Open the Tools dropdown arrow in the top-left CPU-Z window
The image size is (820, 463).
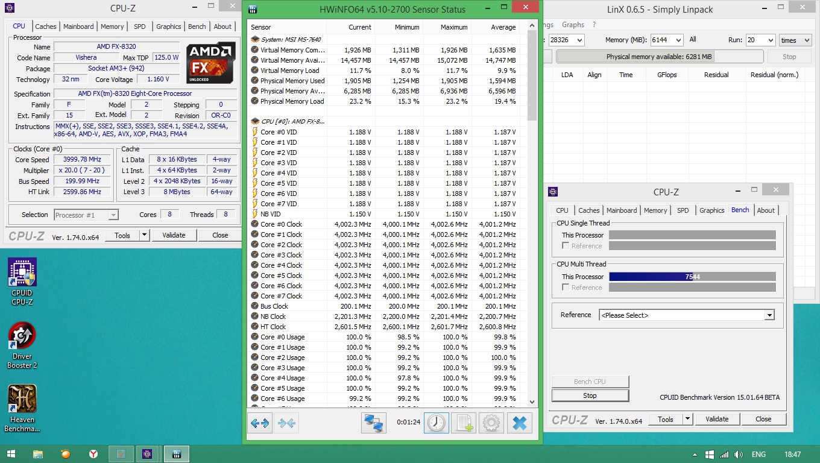(145, 235)
